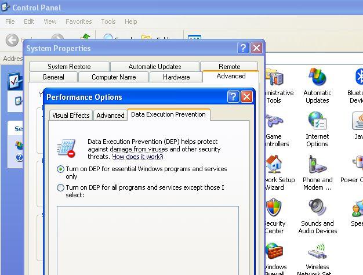Switch to Remote tab

[230, 66]
